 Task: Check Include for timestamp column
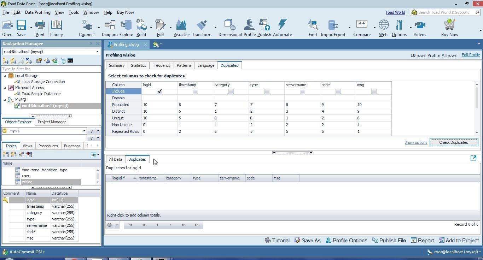point(195,91)
